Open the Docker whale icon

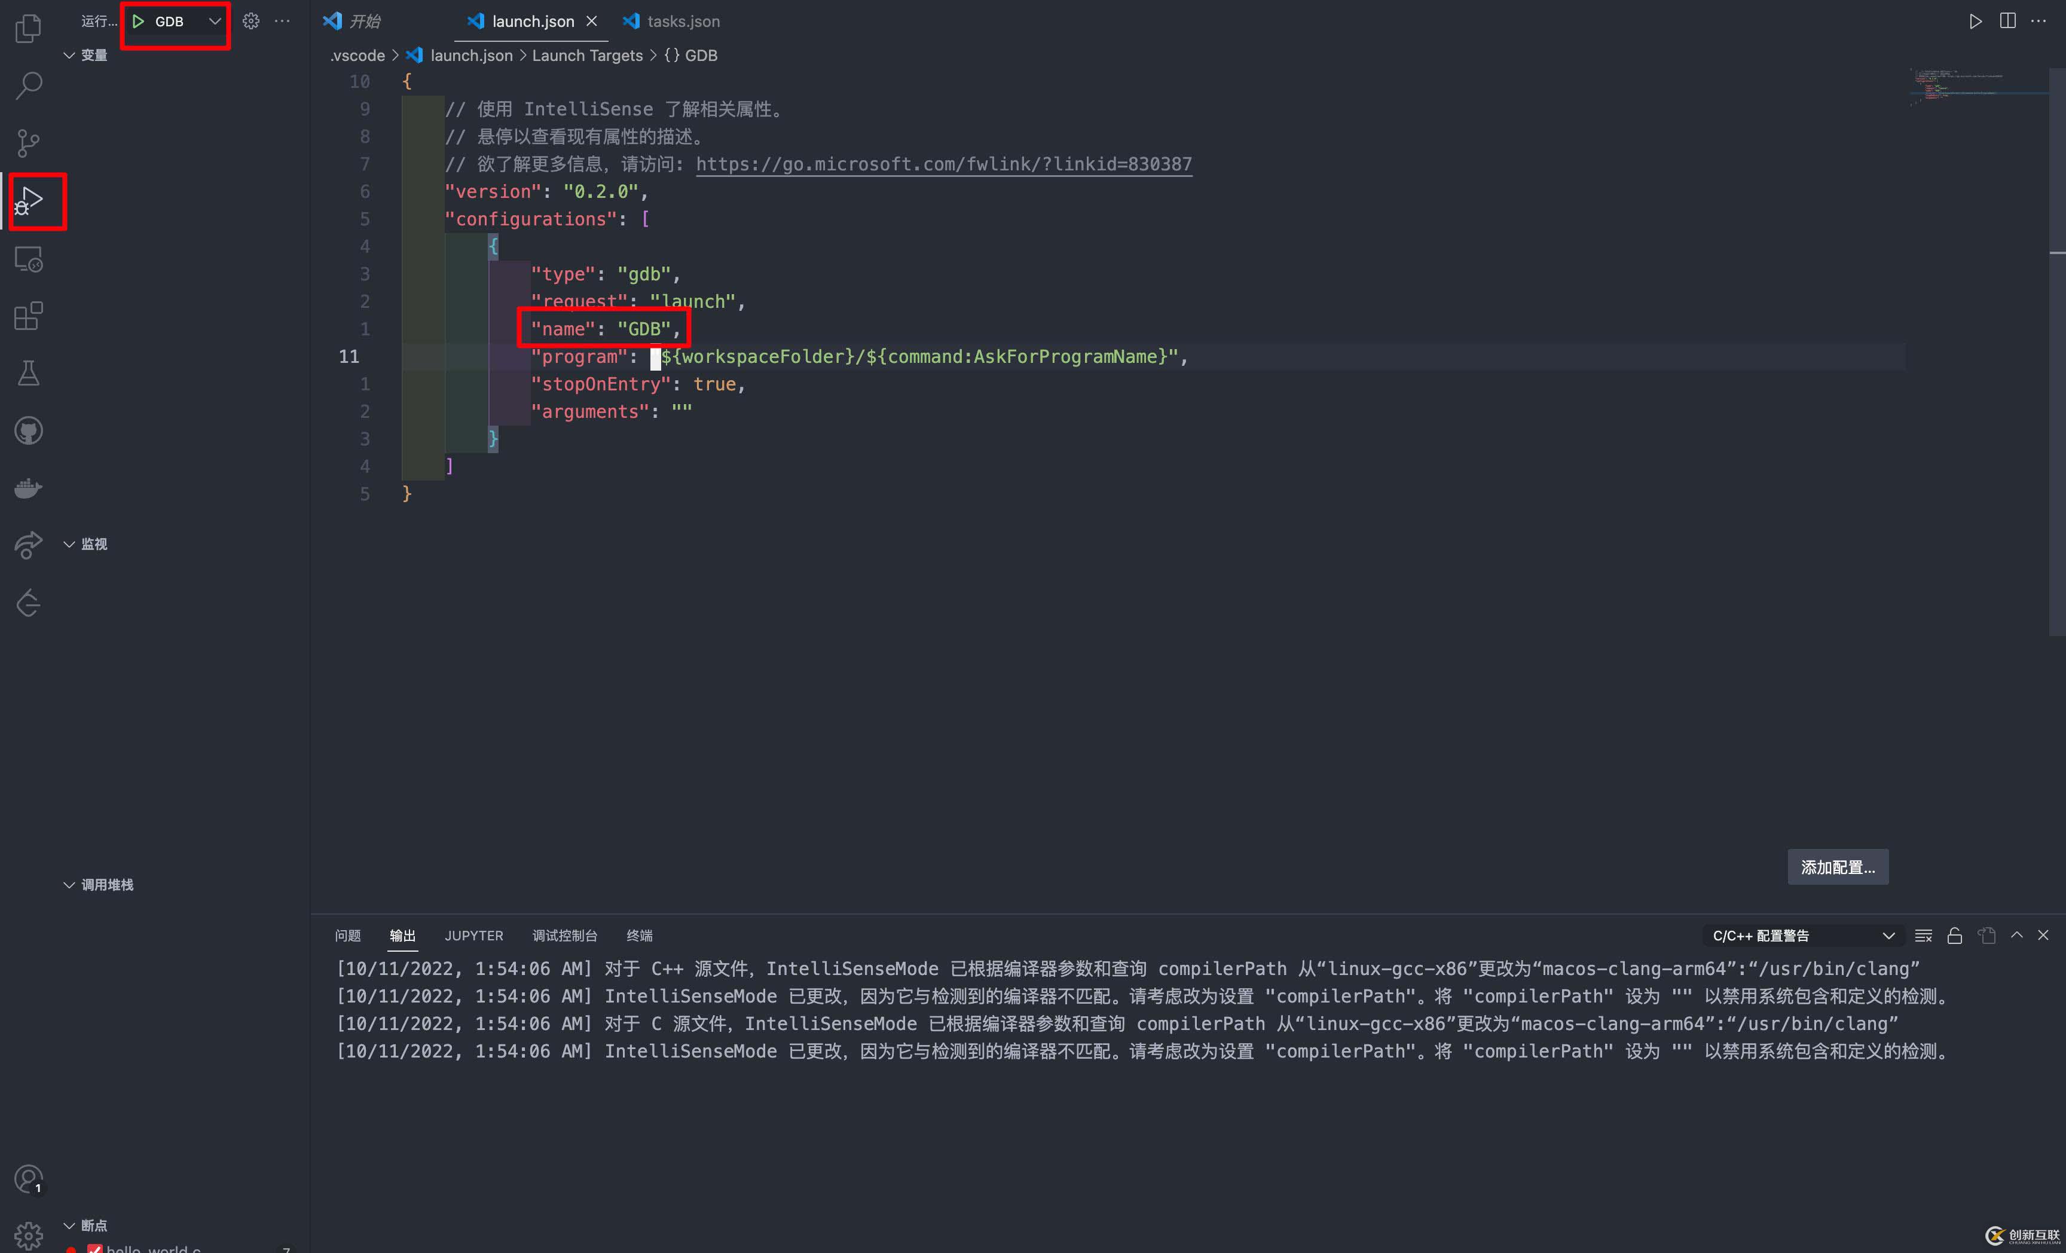pos(29,488)
